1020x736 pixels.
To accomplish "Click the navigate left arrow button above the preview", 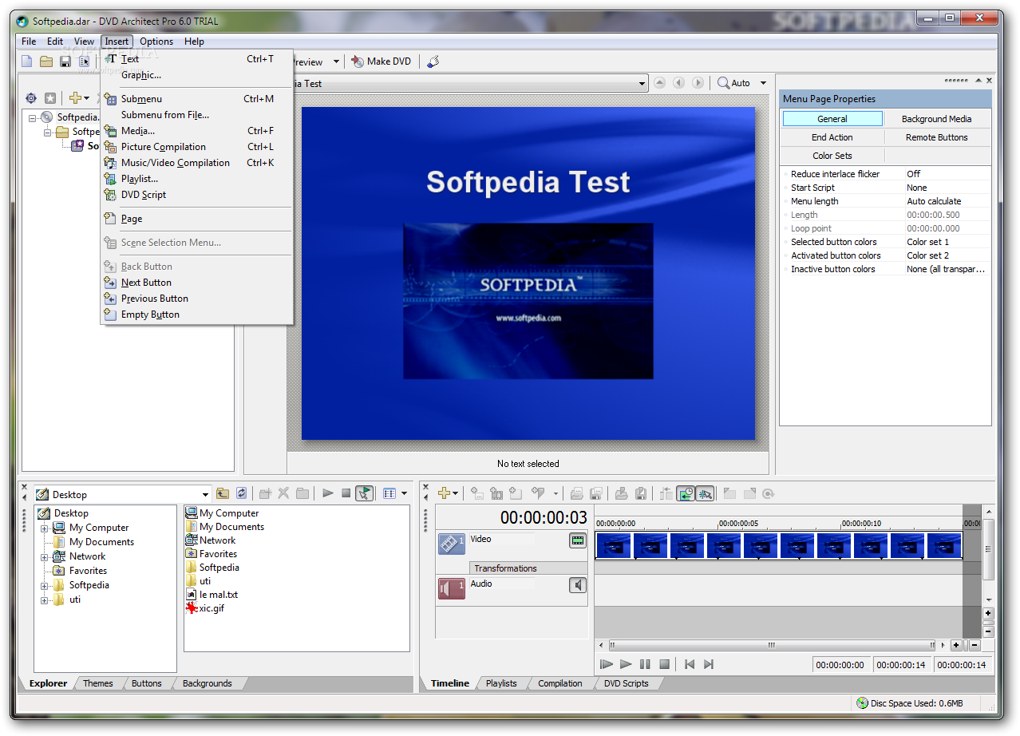I will (x=678, y=83).
